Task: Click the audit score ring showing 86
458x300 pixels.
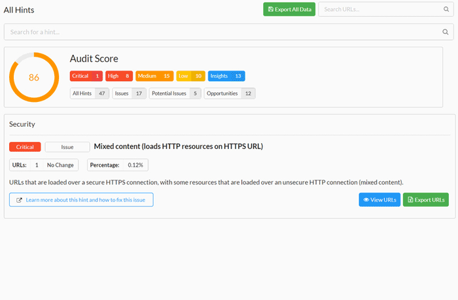Action: click(x=34, y=77)
